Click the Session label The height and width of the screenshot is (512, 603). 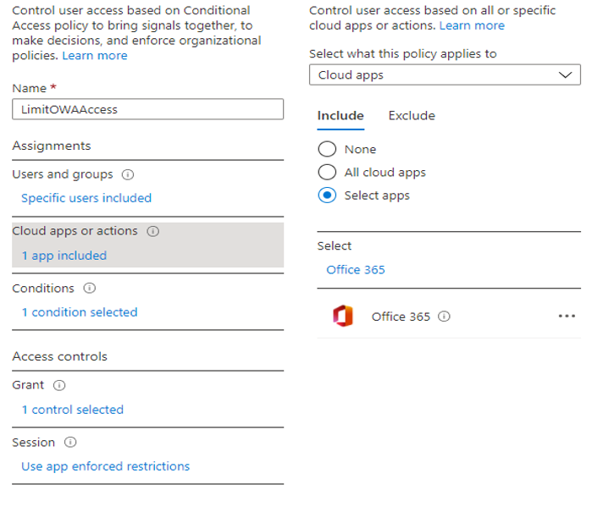[34, 443]
